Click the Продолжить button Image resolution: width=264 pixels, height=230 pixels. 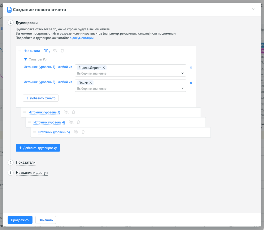(x=20, y=220)
